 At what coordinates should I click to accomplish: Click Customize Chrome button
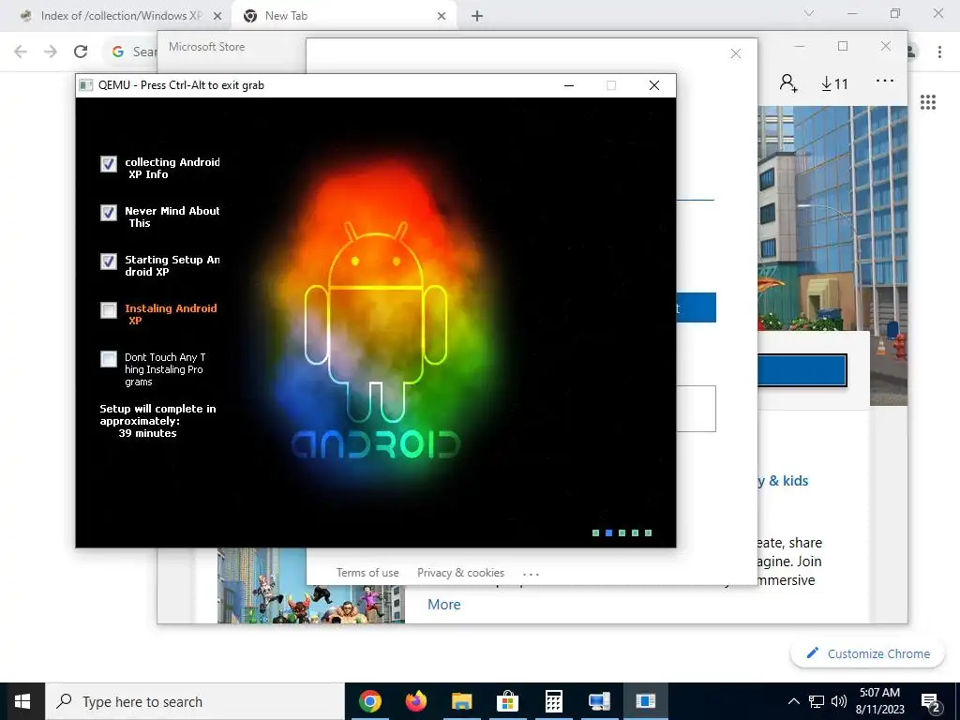[867, 653]
